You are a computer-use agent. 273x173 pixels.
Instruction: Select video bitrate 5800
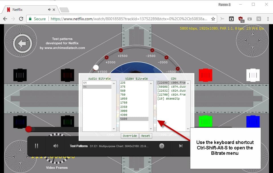[x=134, y=119]
